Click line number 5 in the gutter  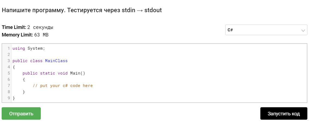[9, 73]
